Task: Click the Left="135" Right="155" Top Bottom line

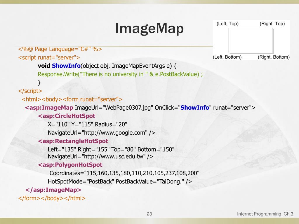Action: click(111, 149)
